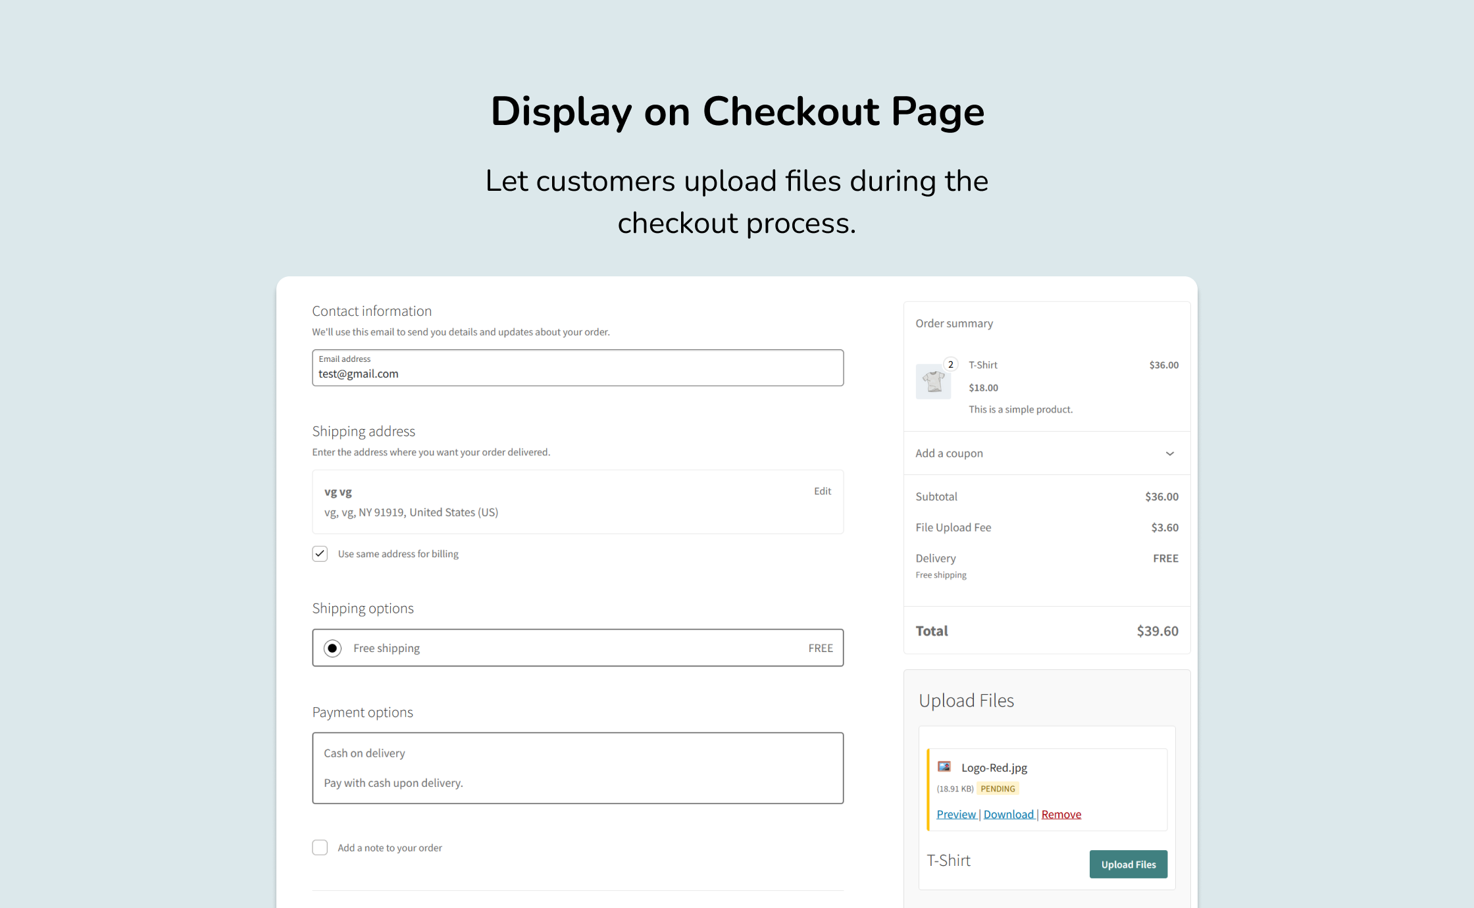The width and height of the screenshot is (1474, 908).
Task: Download the Logo-Red.jpg file
Action: (x=1009, y=815)
